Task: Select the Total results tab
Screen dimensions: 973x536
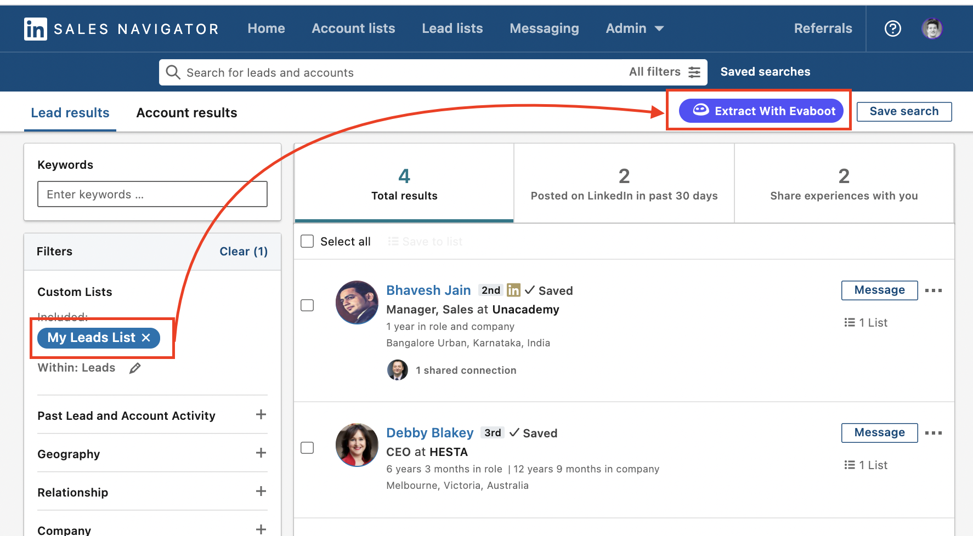Action: pyautogui.click(x=404, y=183)
